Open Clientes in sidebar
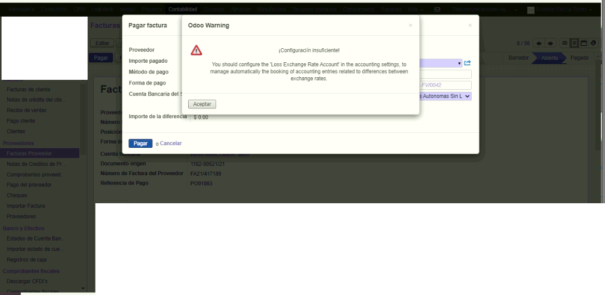Viewport: 605px width, 295px height. pos(16,131)
